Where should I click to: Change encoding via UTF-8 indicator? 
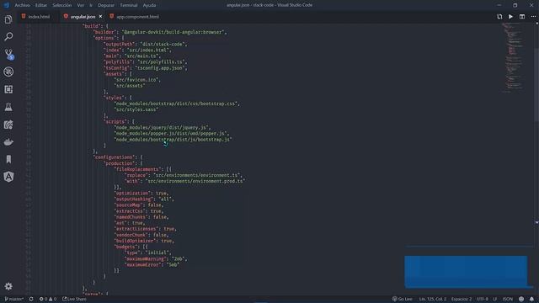482,299
